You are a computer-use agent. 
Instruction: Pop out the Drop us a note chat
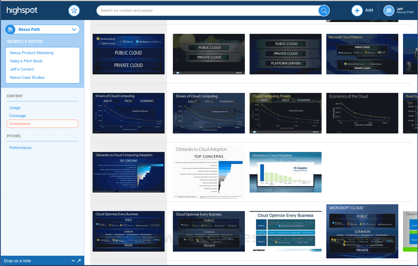click(x=79, y=261)
